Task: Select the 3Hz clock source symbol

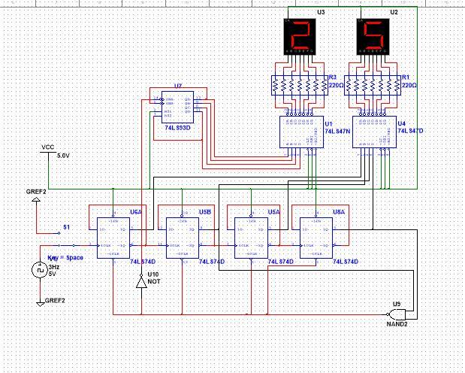Action: point(40,270)
